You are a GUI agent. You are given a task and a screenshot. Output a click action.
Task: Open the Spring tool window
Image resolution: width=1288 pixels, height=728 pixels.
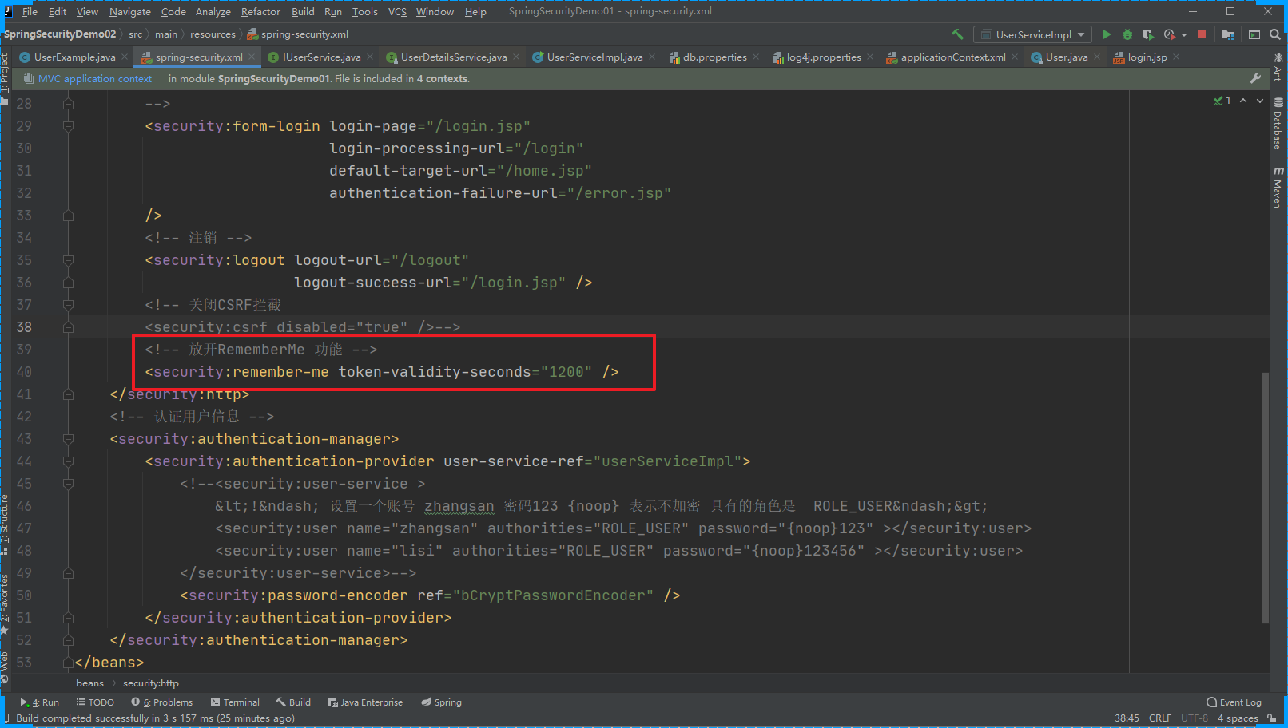click(x=441, y=702)
